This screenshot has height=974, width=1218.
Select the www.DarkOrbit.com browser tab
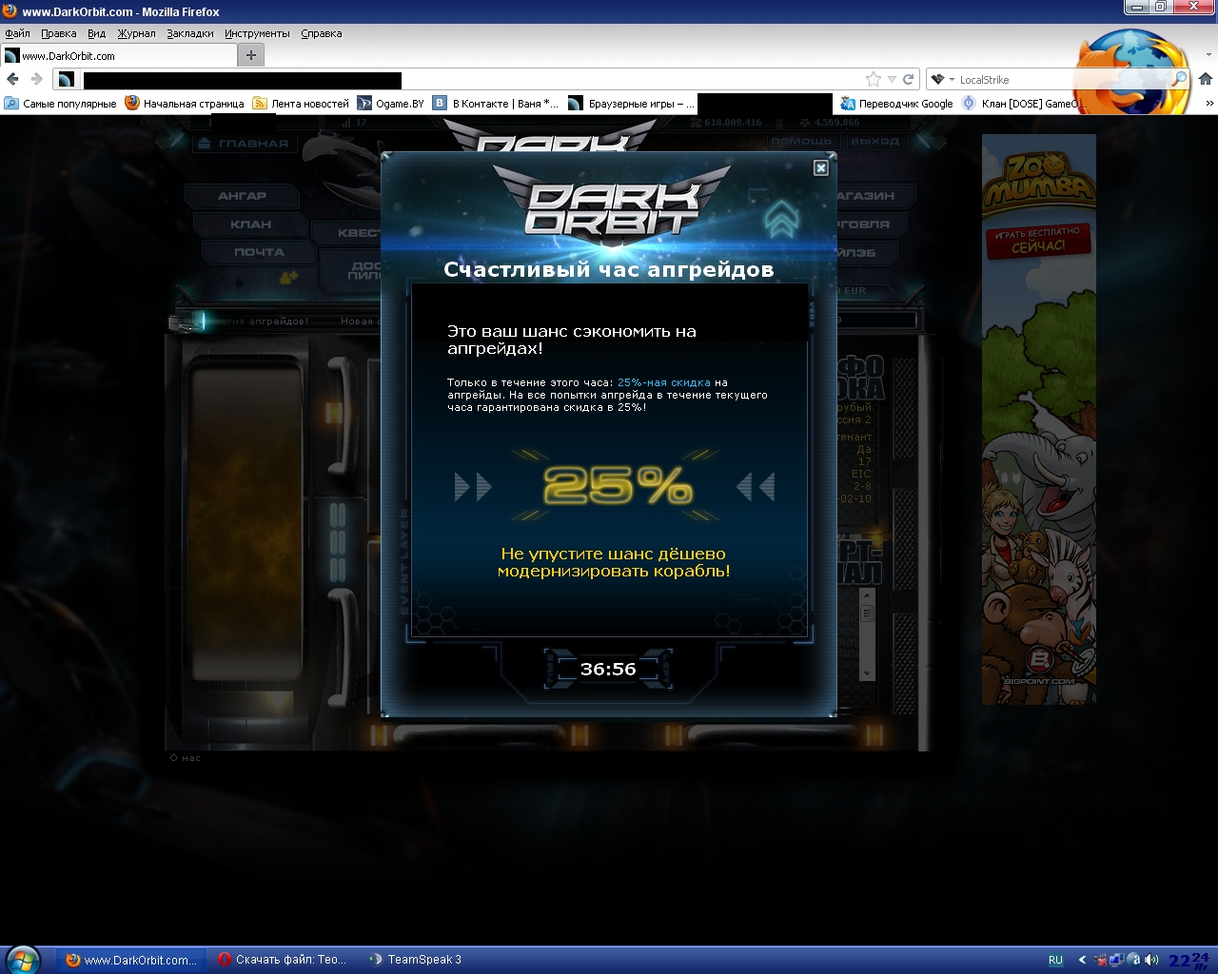118,56
